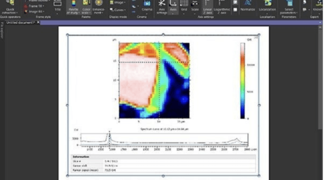The height and width of the screenshot is (180, 325).
Task: Switch to the Untitled document tab
Action: click(x=20, y=23)
